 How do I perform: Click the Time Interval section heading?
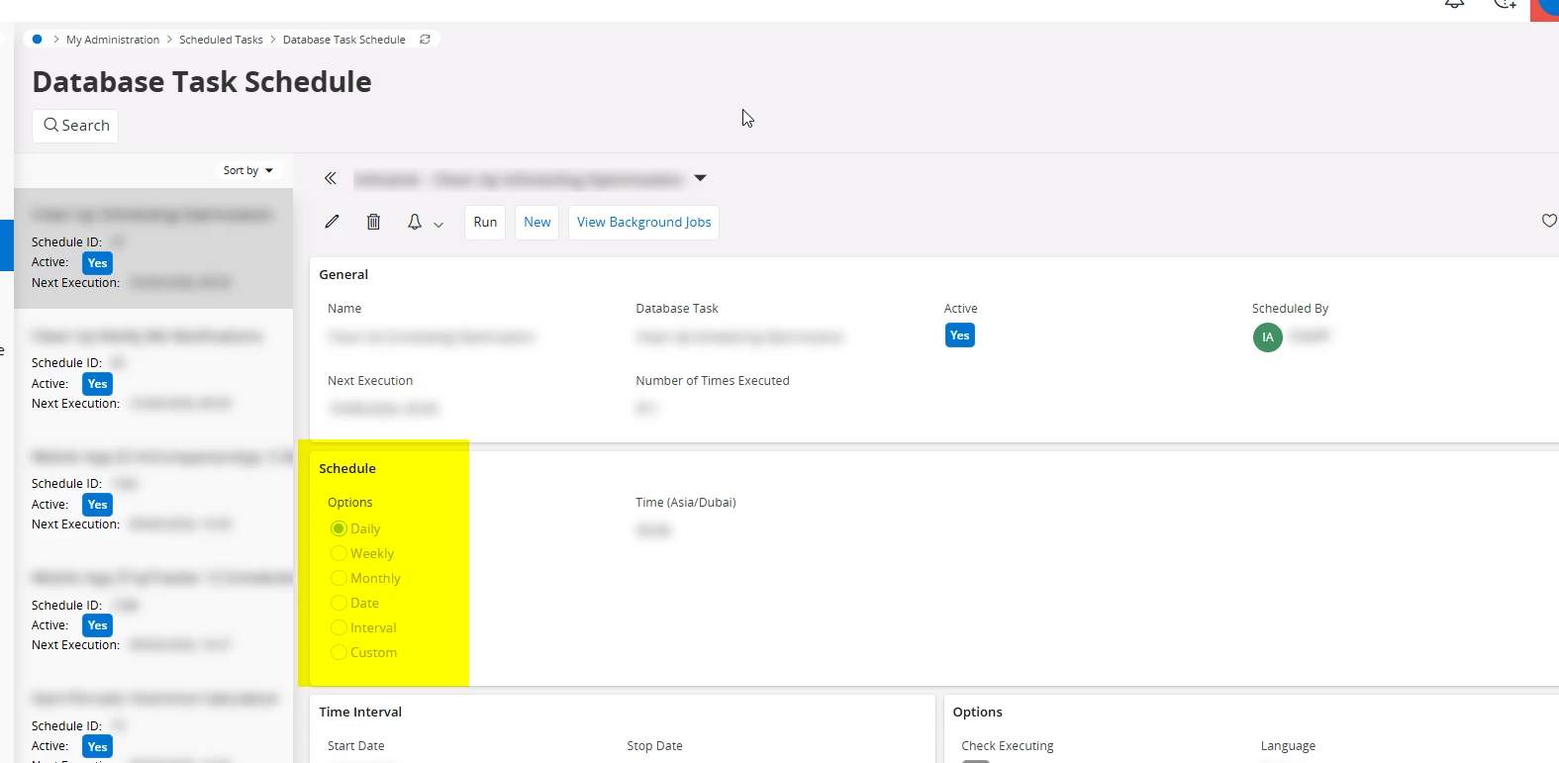point(360,712)
